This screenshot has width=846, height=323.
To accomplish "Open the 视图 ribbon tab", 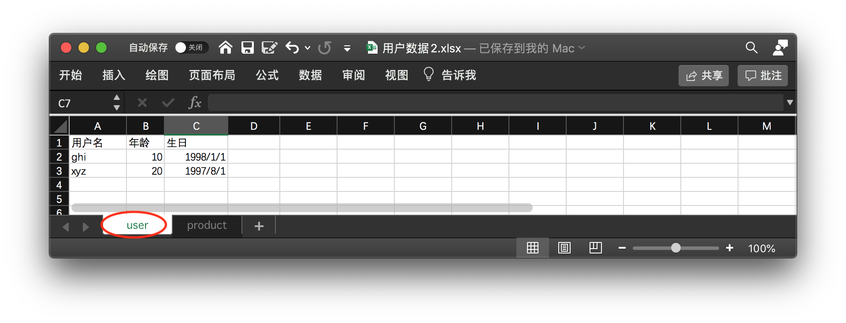I will click(x=397, y=75).
